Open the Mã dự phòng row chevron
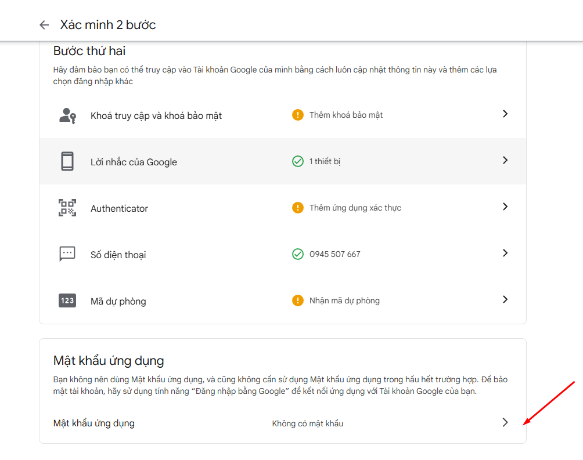Viewport: 583px width, 460px height. [505, 300]
